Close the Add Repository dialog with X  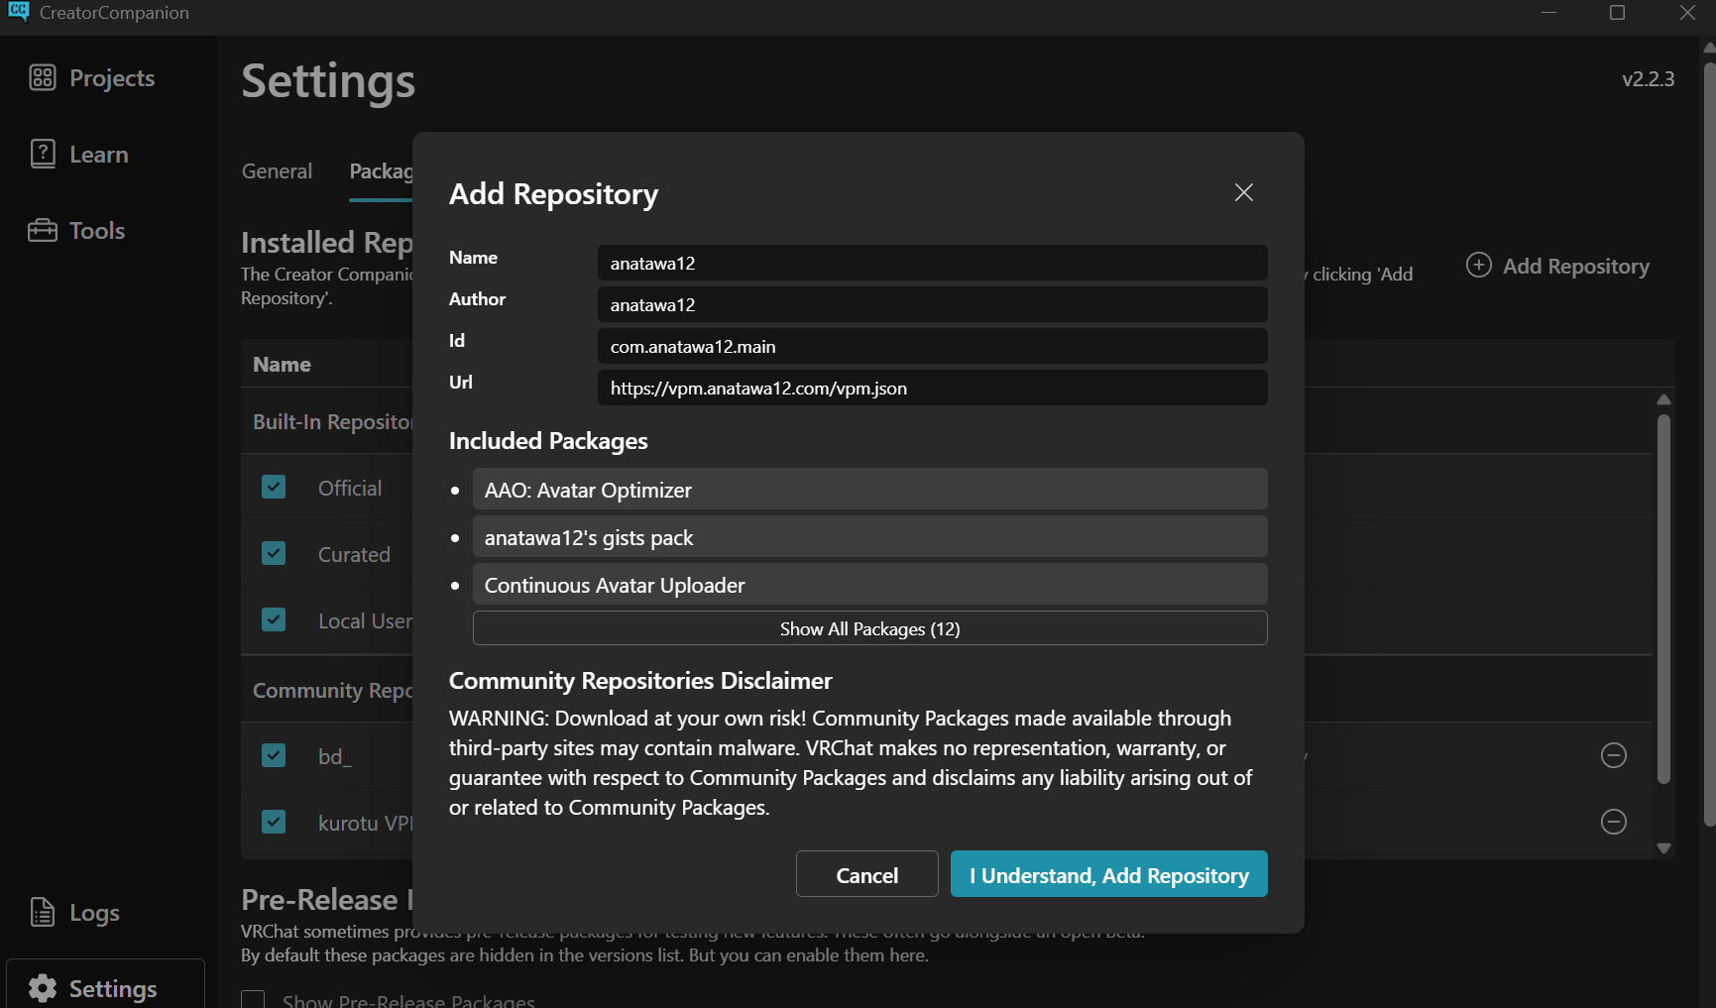(x=1243, y=192)
